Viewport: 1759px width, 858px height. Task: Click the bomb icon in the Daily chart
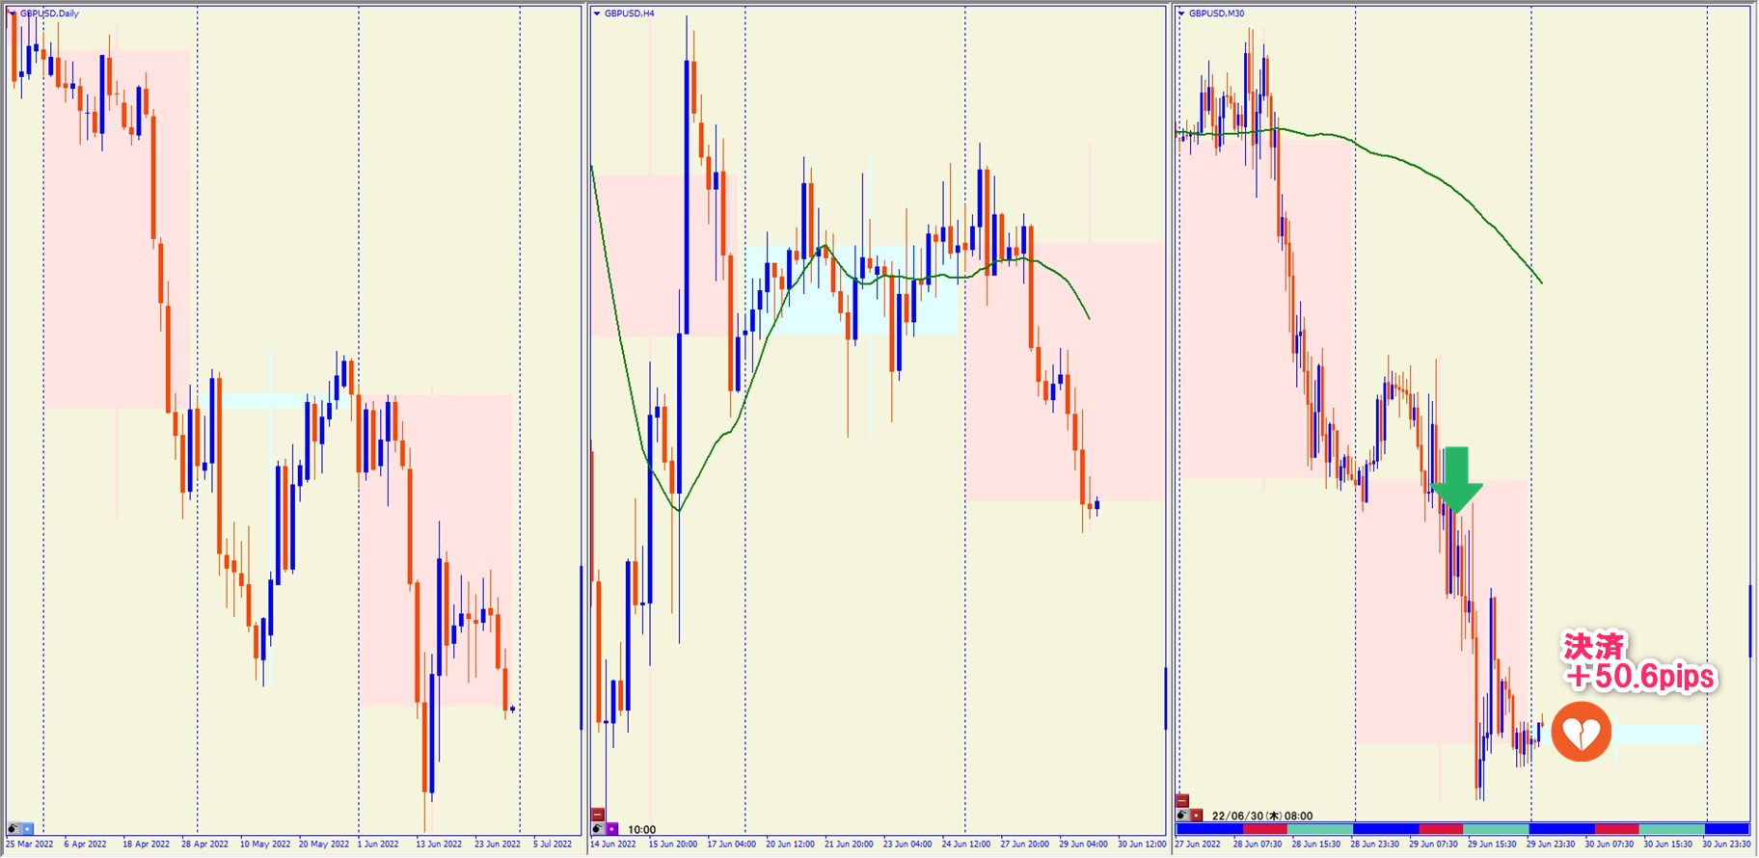pyautogui.click(x=14, y=829)
